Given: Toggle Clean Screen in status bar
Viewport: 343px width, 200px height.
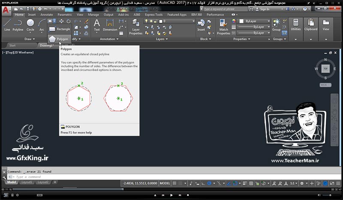Looking at the screenshot, I should [x=332, y=183].
